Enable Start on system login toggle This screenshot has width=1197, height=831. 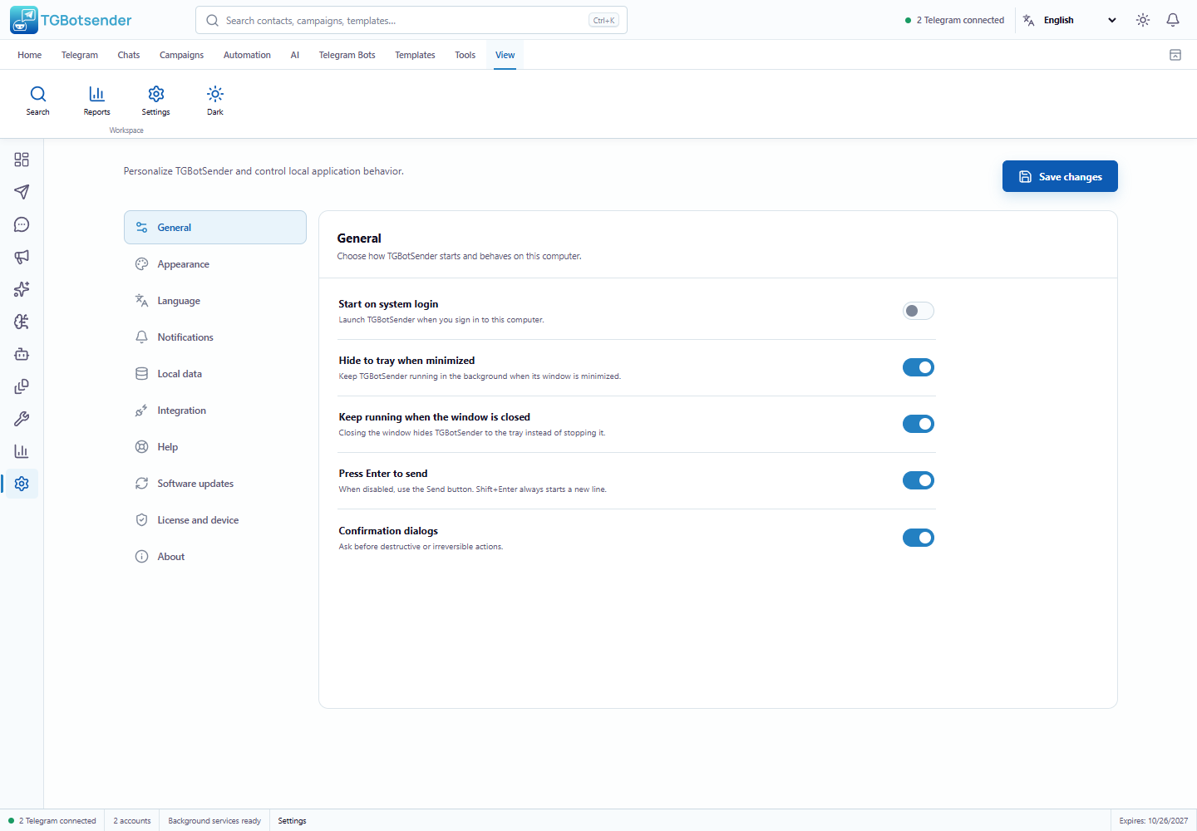[x=919, y=311]
